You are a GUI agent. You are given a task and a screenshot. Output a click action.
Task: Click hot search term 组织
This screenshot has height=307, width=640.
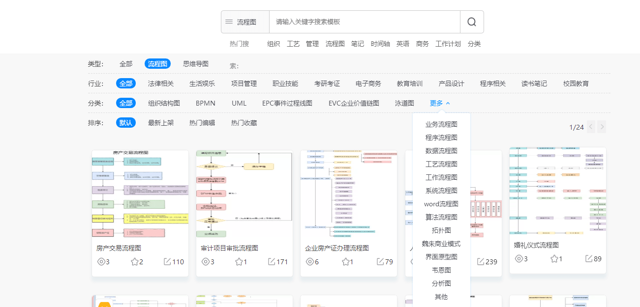(x=274, y=44)
